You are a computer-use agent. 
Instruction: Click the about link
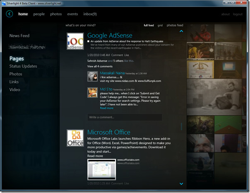pyautogui.click(x=226, y=14)
